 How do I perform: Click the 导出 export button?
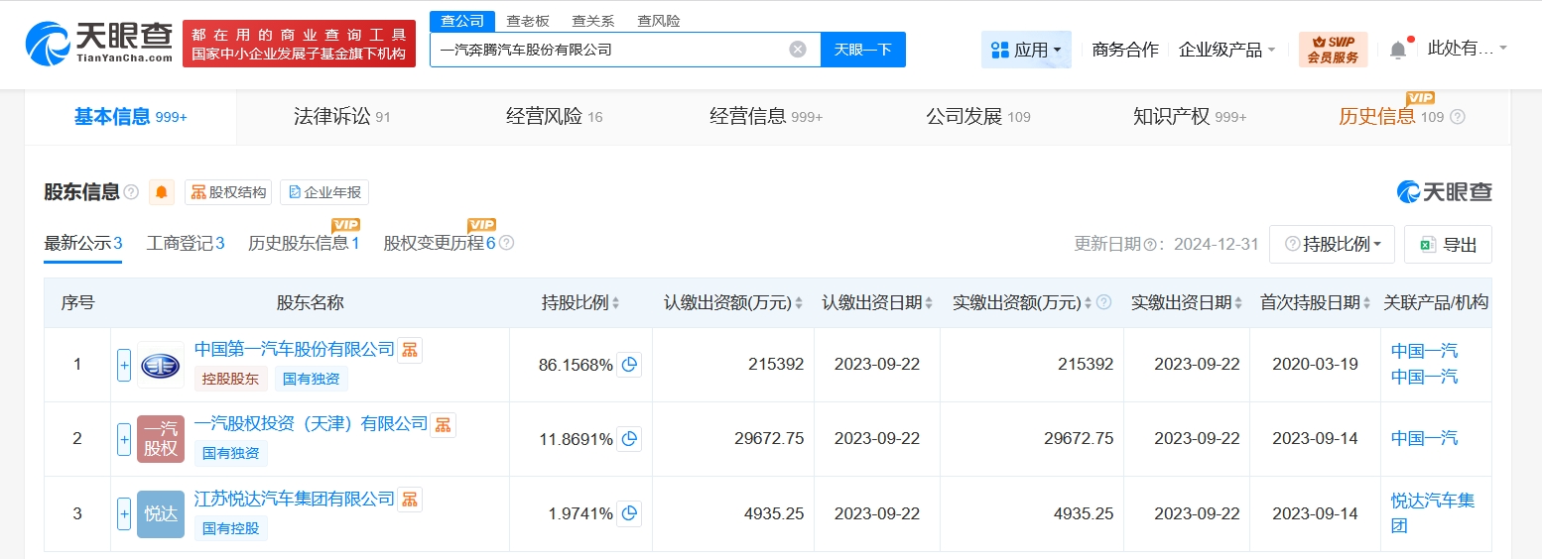point(1448,245)
